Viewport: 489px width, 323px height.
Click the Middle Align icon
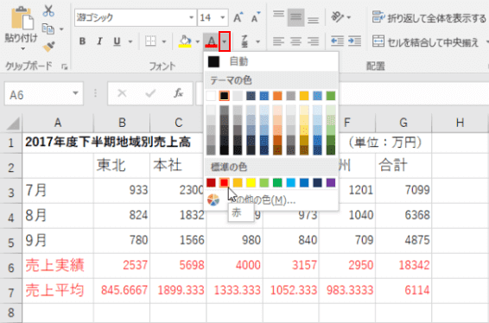click(295, 17)
